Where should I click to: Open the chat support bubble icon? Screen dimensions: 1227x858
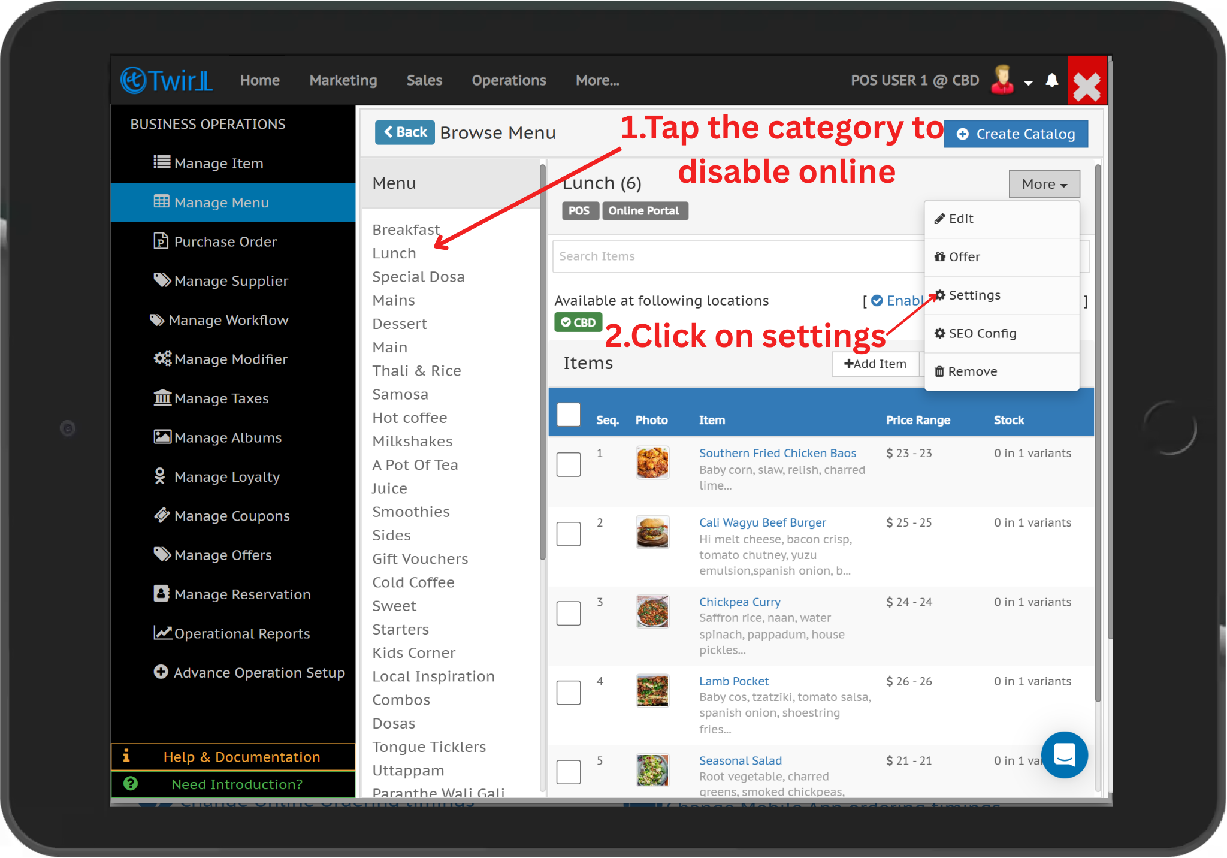coord(1064,754)
